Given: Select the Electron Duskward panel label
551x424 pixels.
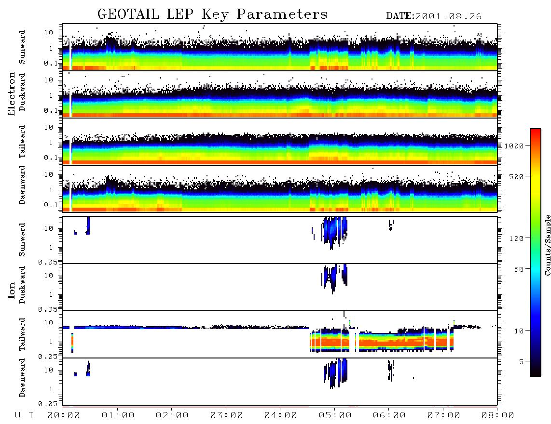Looking at the screenshot, I should point(22,92).
